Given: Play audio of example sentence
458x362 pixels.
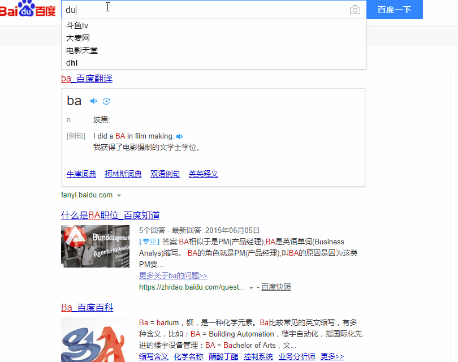Looking at the screenshot, I should (x=180, y=136).
